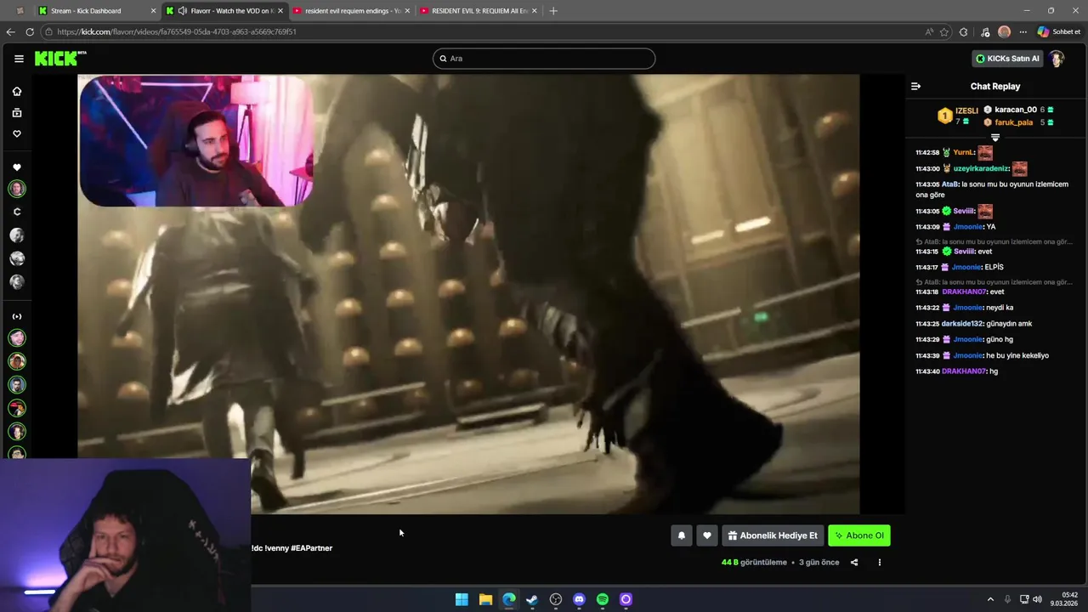Switch to the resident evil requiem endings tab

coord(353,11)
